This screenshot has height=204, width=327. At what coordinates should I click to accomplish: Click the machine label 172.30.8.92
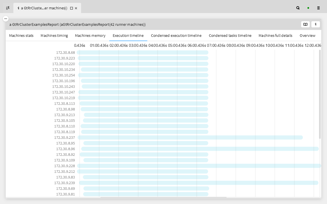coord(66,154)
